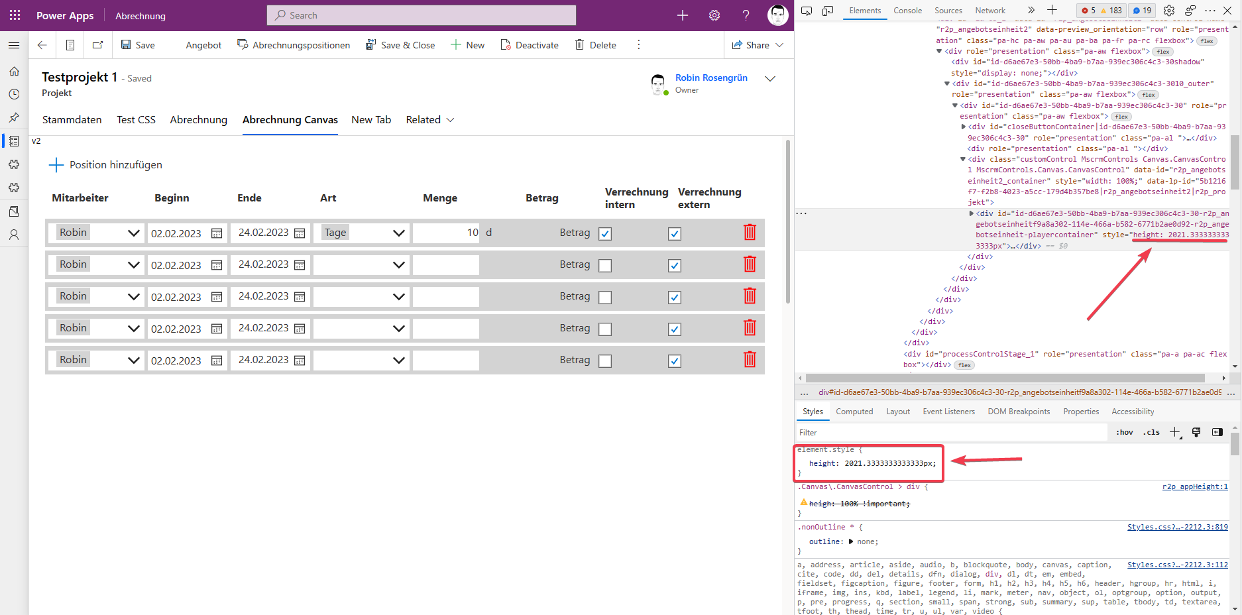Image resolution: width=1242 pixels, height=615 pixels.
Task: Open the settings gear in the header
Action: pos(714,15)
